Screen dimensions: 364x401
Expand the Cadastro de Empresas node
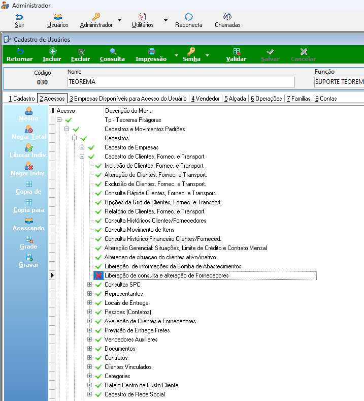(x=82, y=147)
